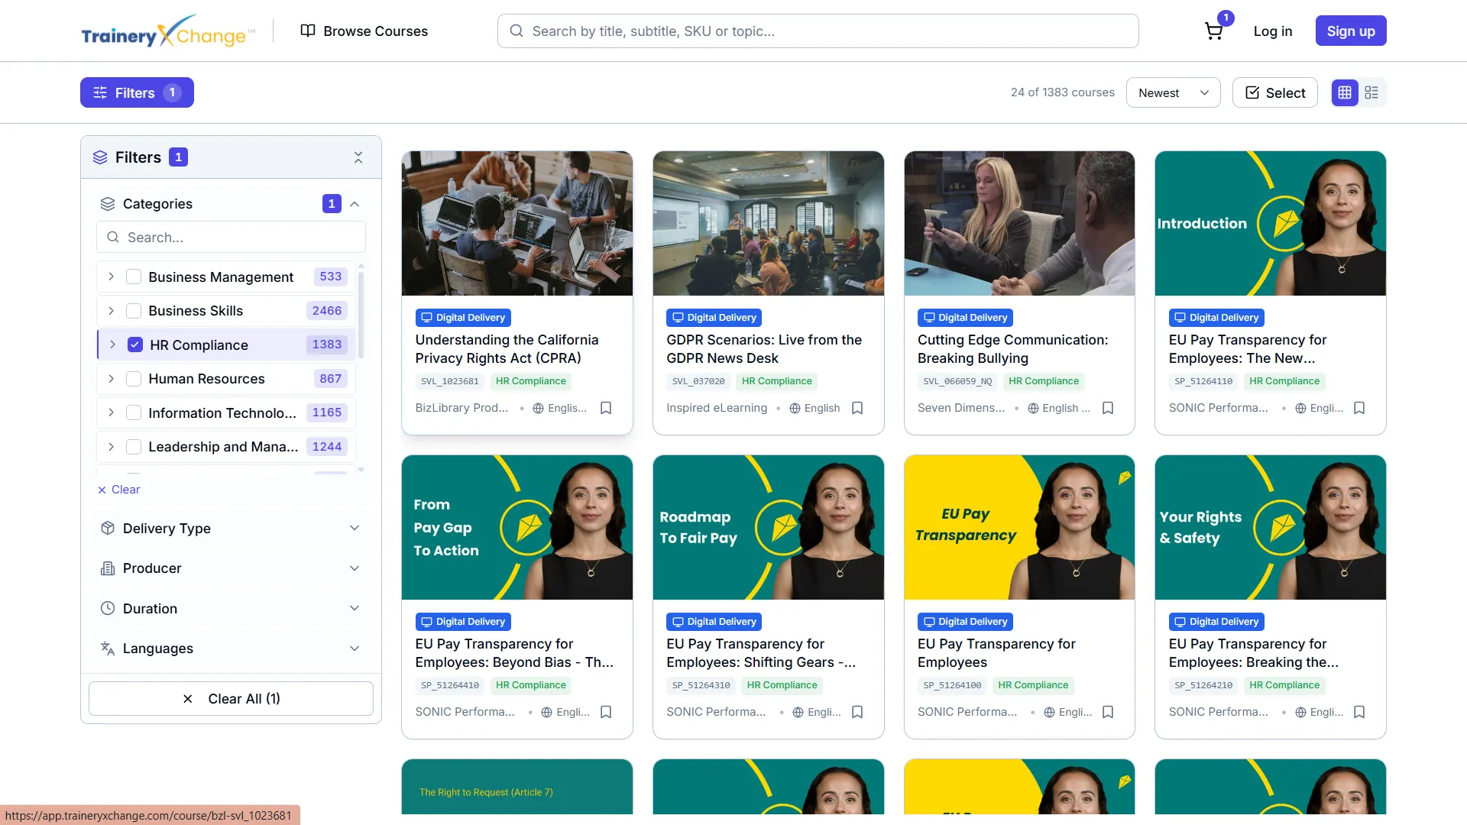
Task: Click Log in
Action: (x=1273, y=31)
